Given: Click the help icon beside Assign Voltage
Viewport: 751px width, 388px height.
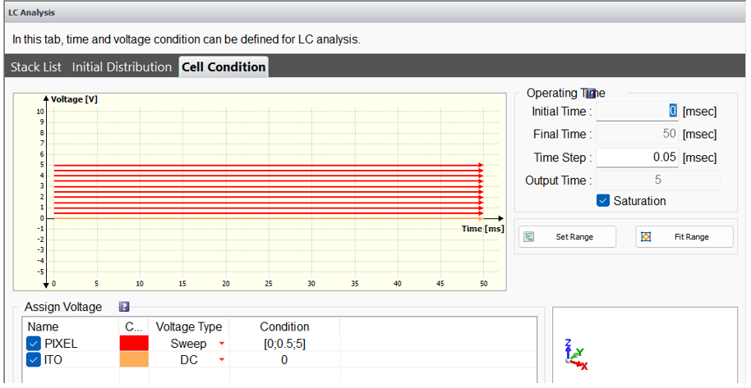Looking at the screenshot, I should [124, 307].
